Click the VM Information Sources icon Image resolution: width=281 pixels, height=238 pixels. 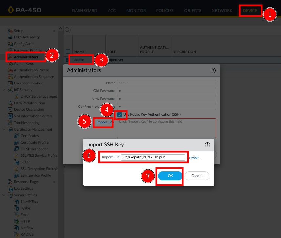click(x=10, y=116)
